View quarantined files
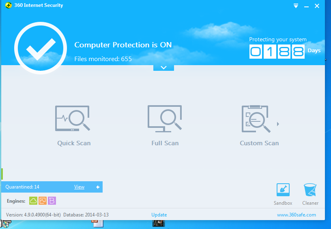331x229 pixels. [x=79, y=187]
